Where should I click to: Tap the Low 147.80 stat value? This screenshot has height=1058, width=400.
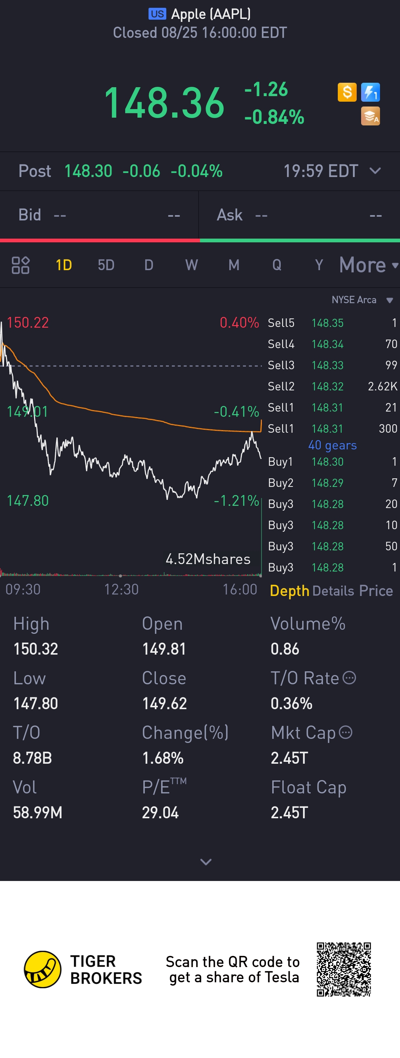coord(36,704)
